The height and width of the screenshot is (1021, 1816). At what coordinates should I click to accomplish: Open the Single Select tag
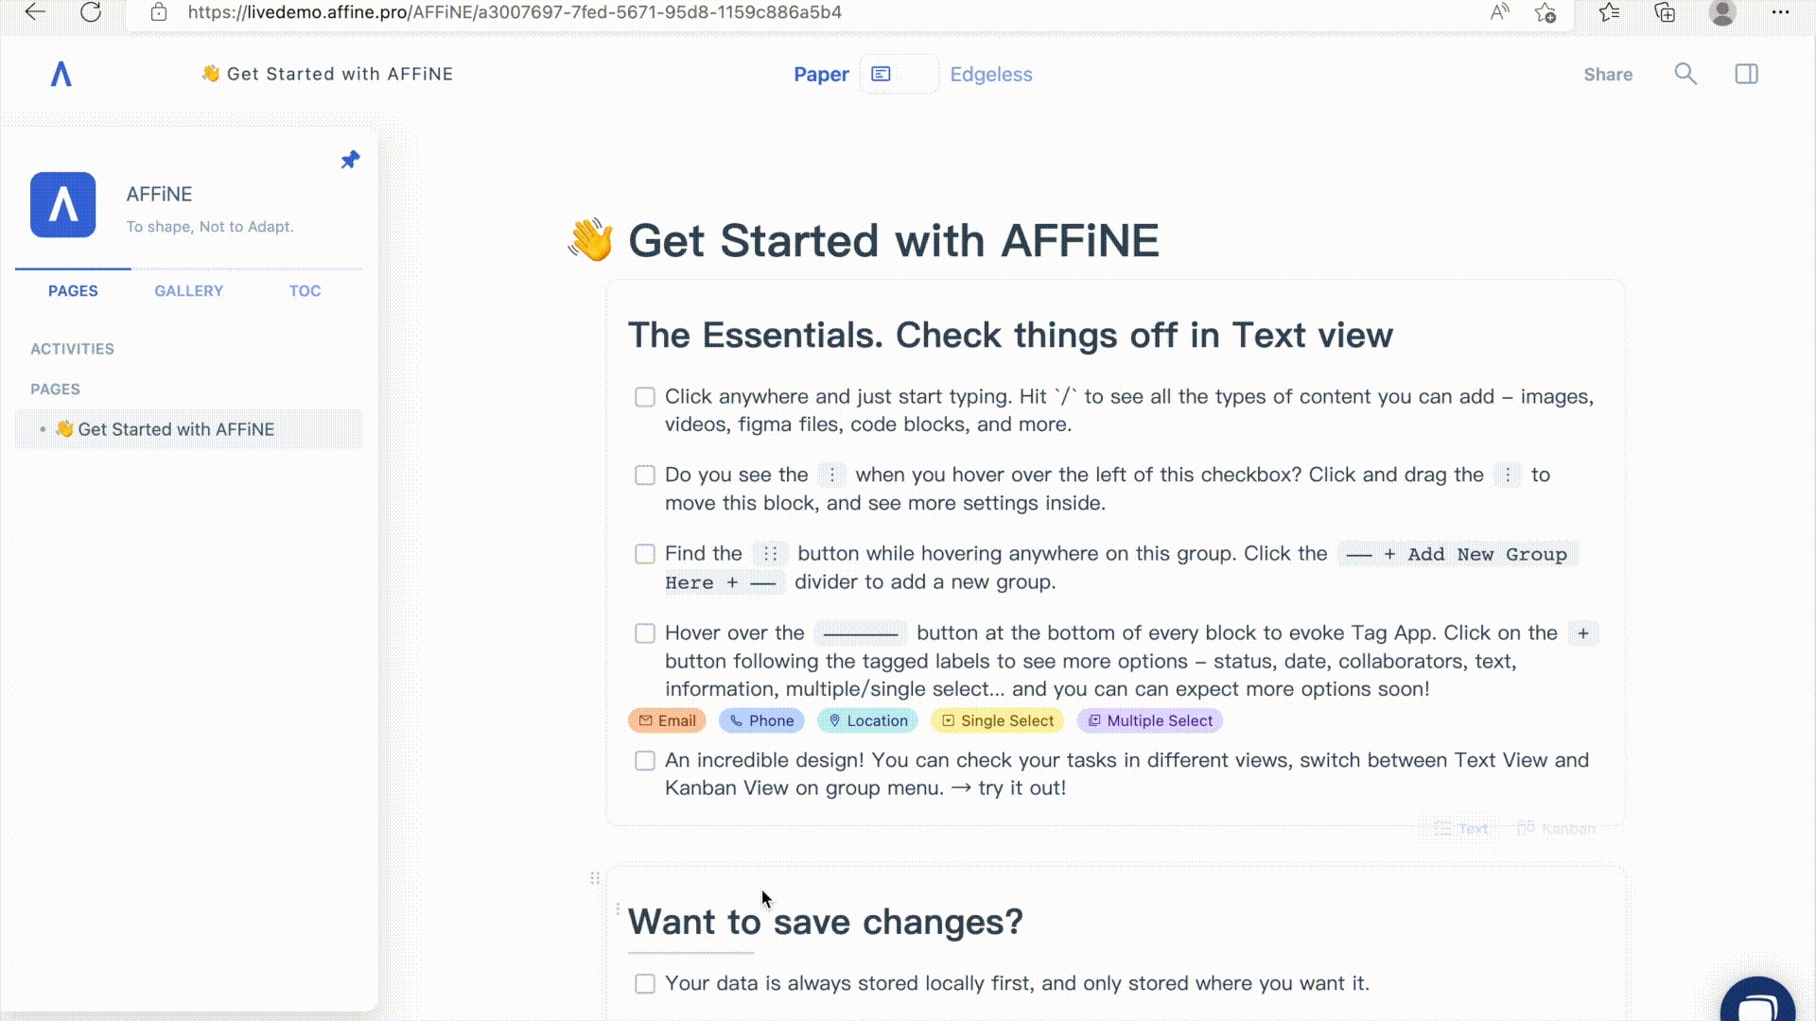(x=998, y=720)
